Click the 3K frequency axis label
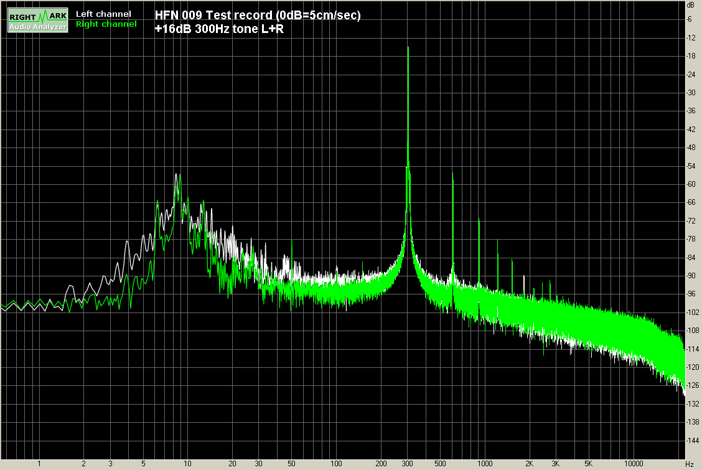 pos(556,464)
